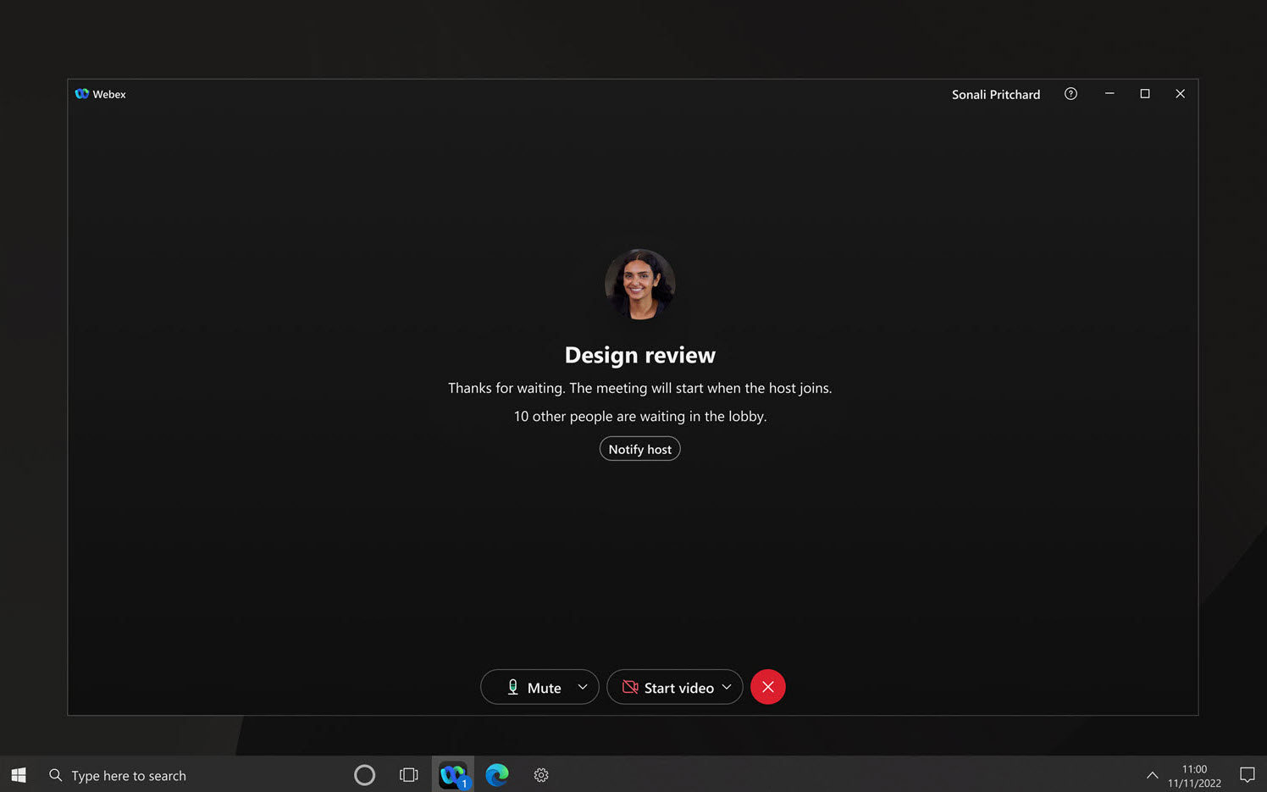Start video camera

(667, 687)
